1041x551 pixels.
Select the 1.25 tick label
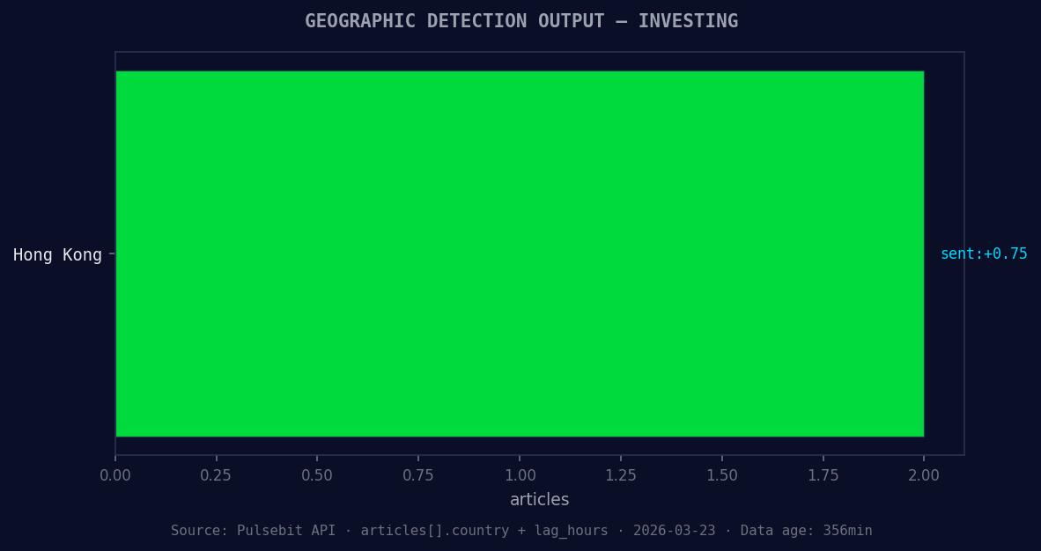click(621, 474)
